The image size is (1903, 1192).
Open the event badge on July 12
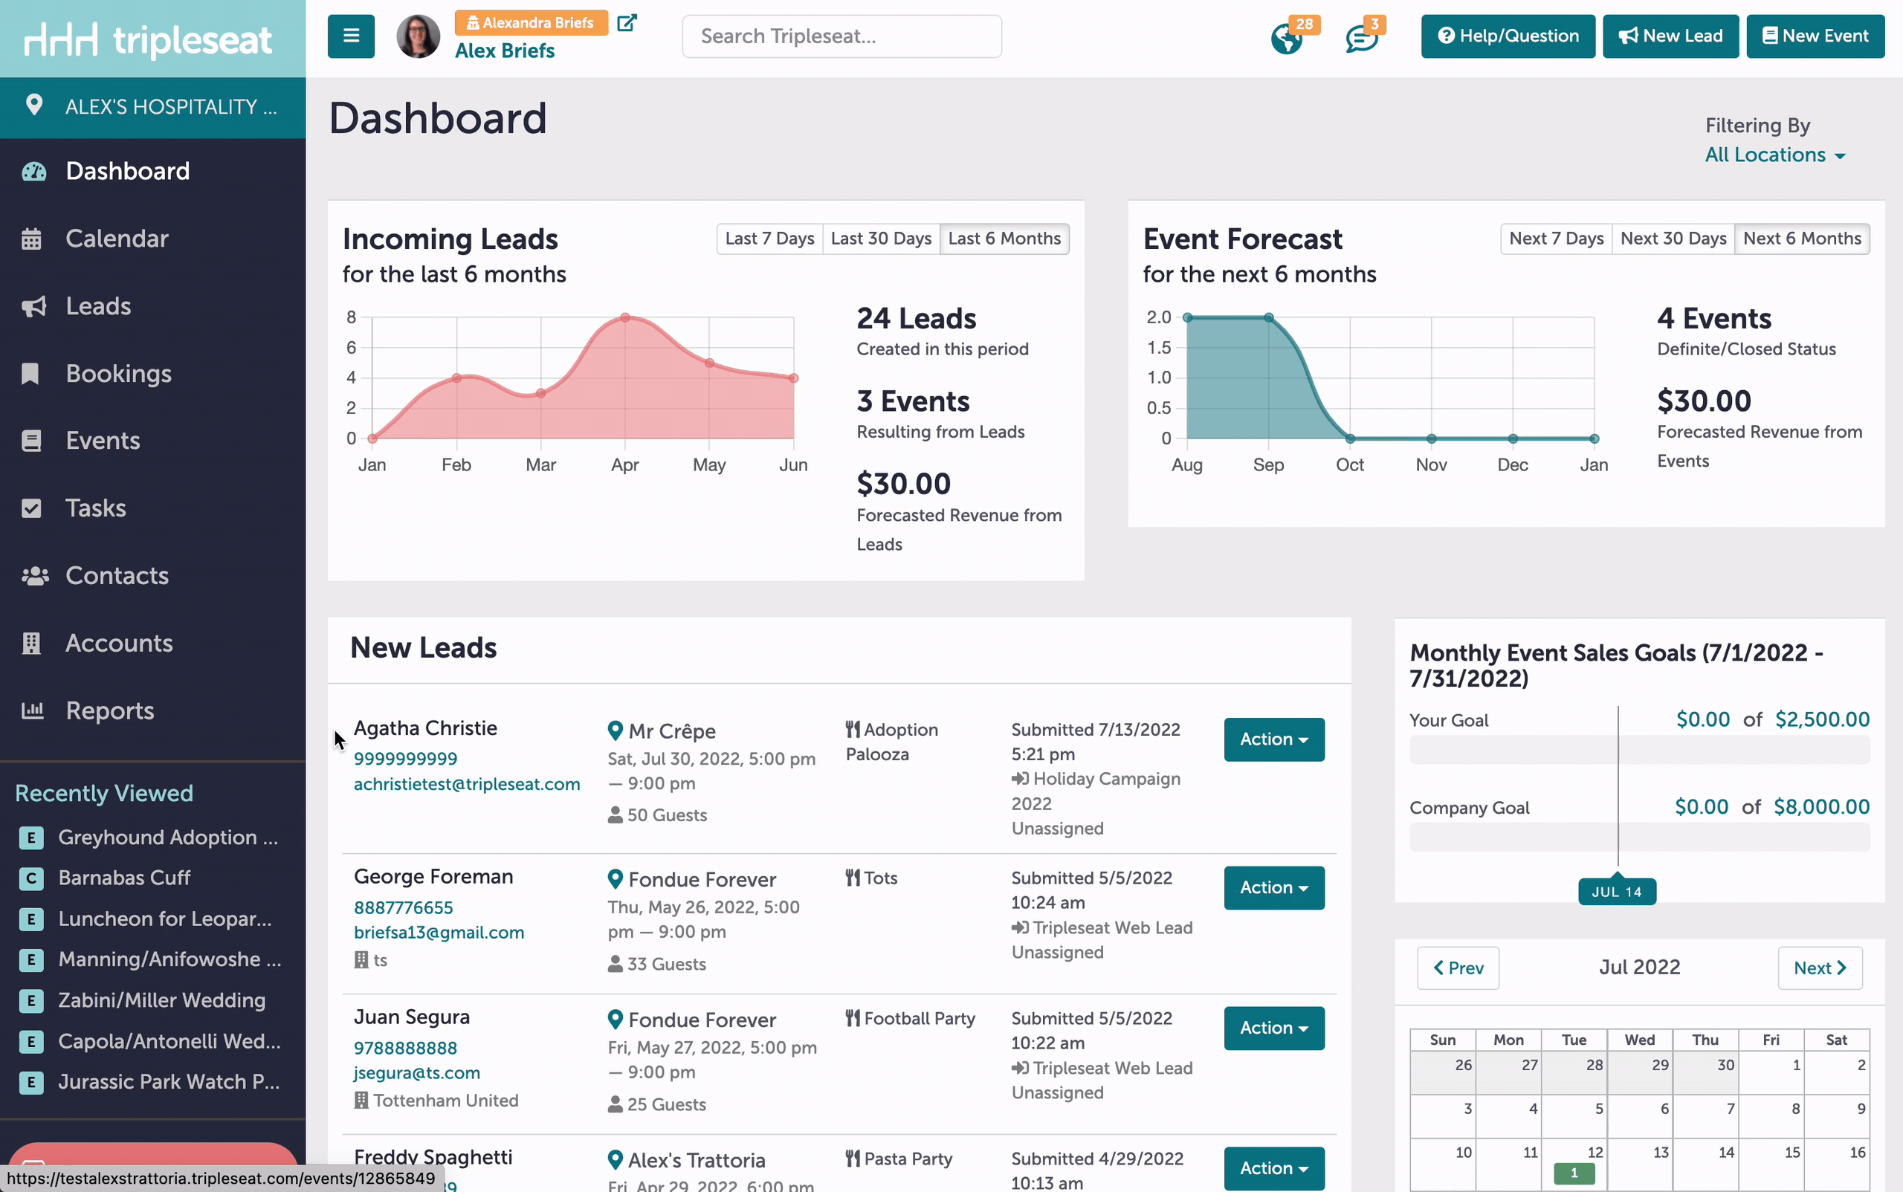[1574, 1173]
